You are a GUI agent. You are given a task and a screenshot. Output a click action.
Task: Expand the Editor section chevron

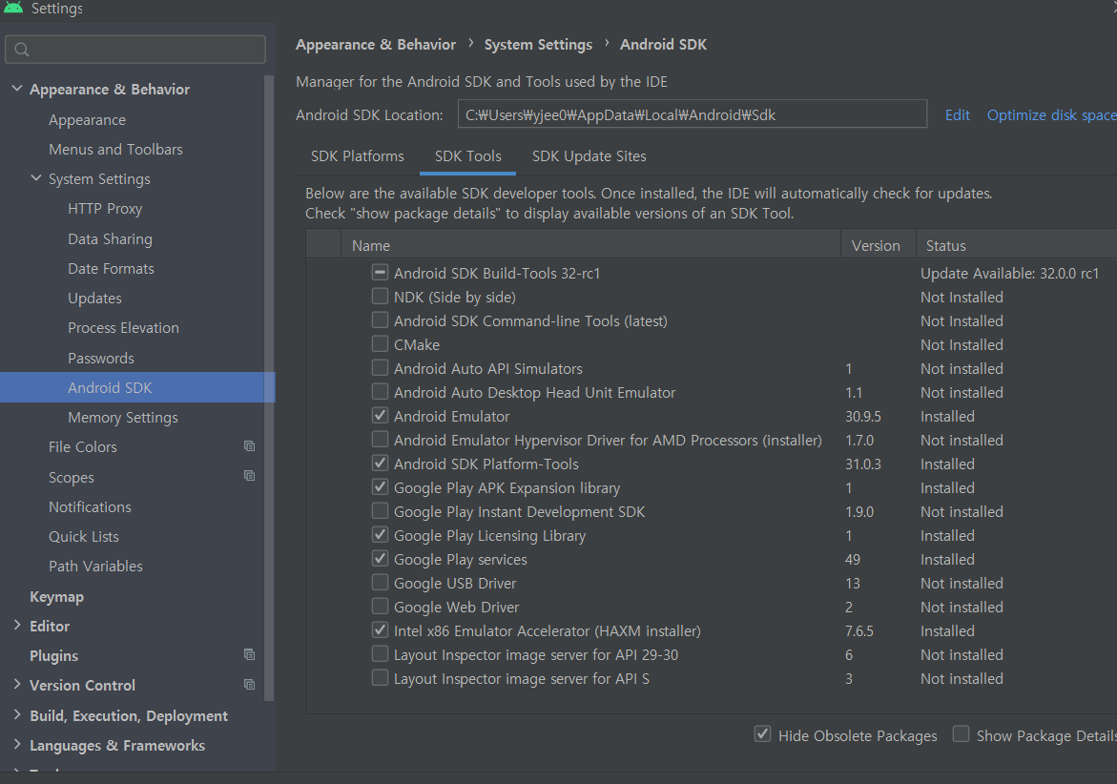click(x=17, y=626)
